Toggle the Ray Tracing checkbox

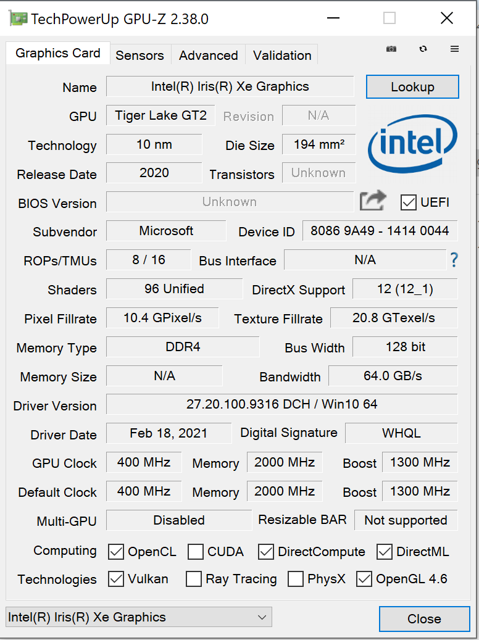194,579
